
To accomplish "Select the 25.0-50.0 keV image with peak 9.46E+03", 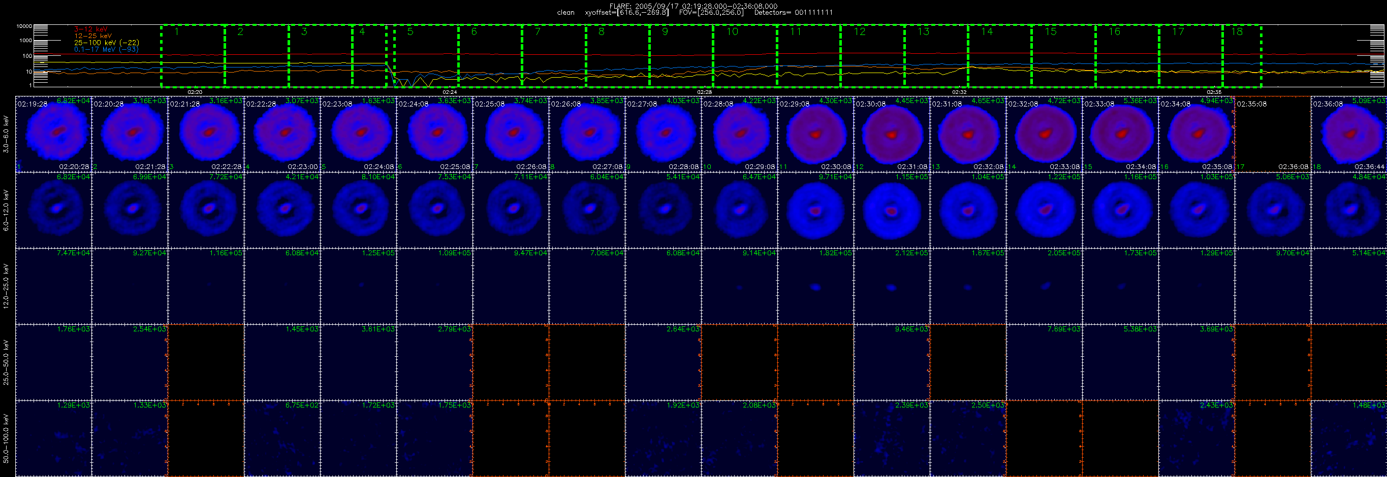I will (x=892, y=362).
